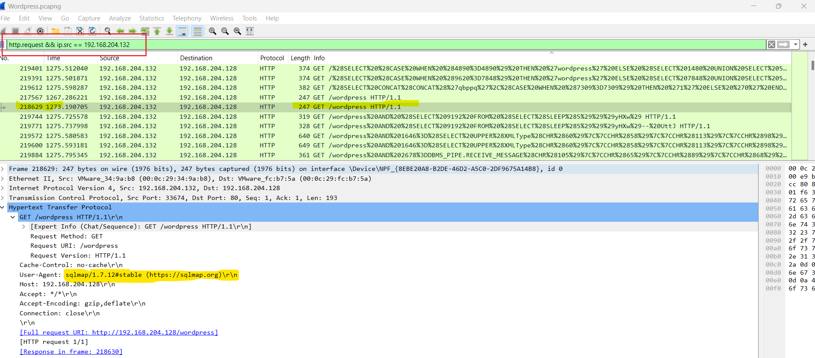
Task: Sort packets by Protocol column header
Action: click(273, 58)
